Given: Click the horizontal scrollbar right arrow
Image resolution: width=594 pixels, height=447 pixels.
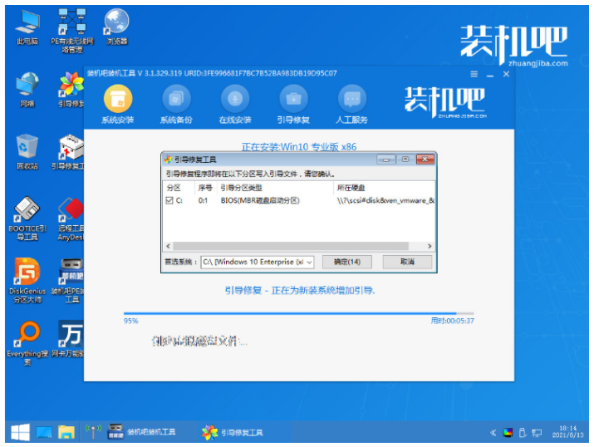Looking at the screenshot, I should tap(430, 246).
